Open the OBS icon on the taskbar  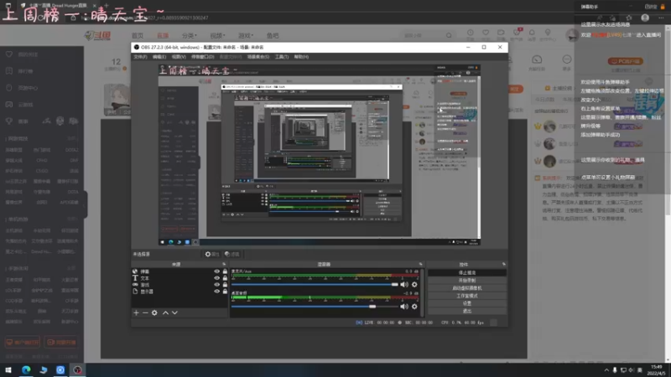(77, 370)
